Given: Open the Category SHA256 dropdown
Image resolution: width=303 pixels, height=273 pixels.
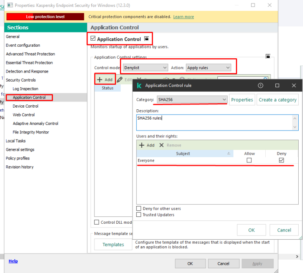Looking at the screenshot, I should (192, 100).
